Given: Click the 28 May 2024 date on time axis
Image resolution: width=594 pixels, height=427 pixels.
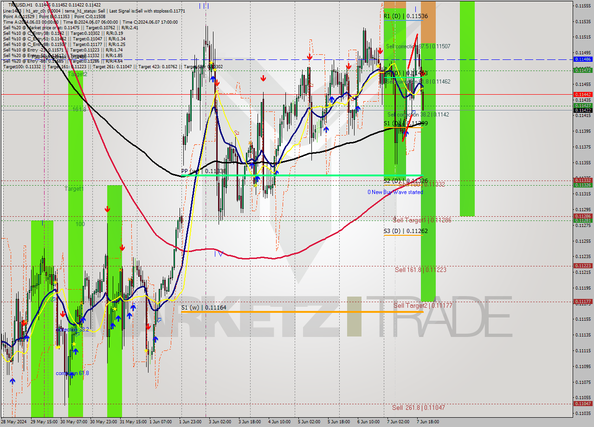Looking at the screenshot, I should (13, 422).
